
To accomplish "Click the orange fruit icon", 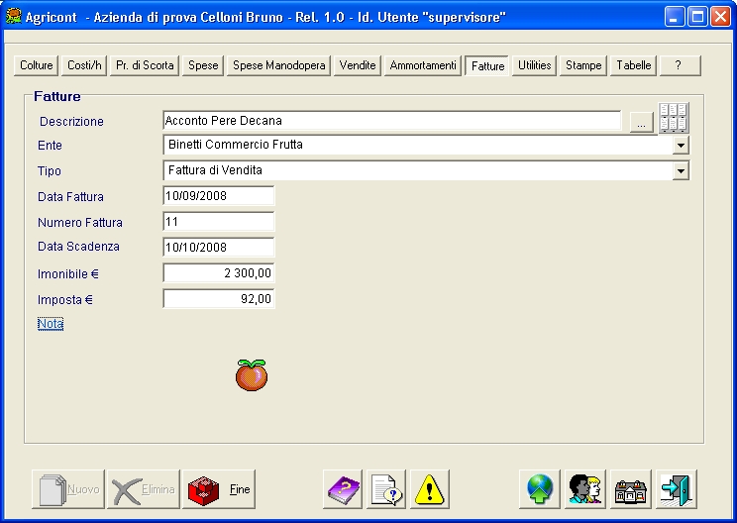I will click(x=252, y=374).
